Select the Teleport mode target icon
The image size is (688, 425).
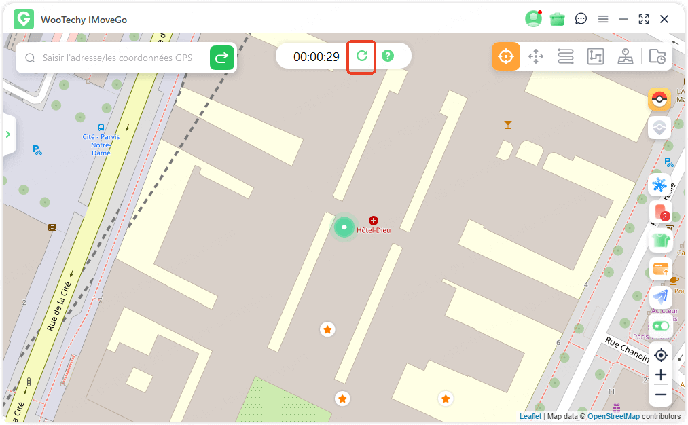tap(506, 56)
